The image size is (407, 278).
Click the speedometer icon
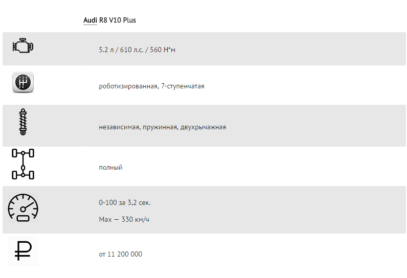[x=23, y=207]
